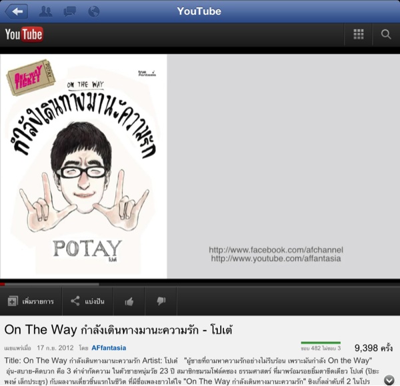The image size is (400, 386).
Task: Click the YouTube title in top bar
Action: (x=199, y=11)
